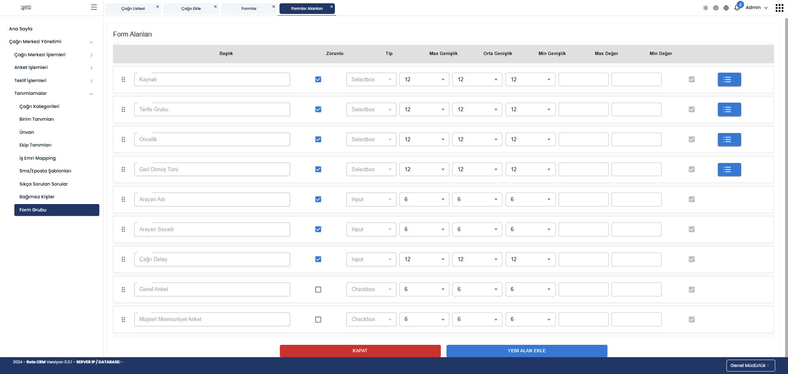
Task: Open options list for Kaynak row
Action: pyautogui.click(x=729, y=80)
